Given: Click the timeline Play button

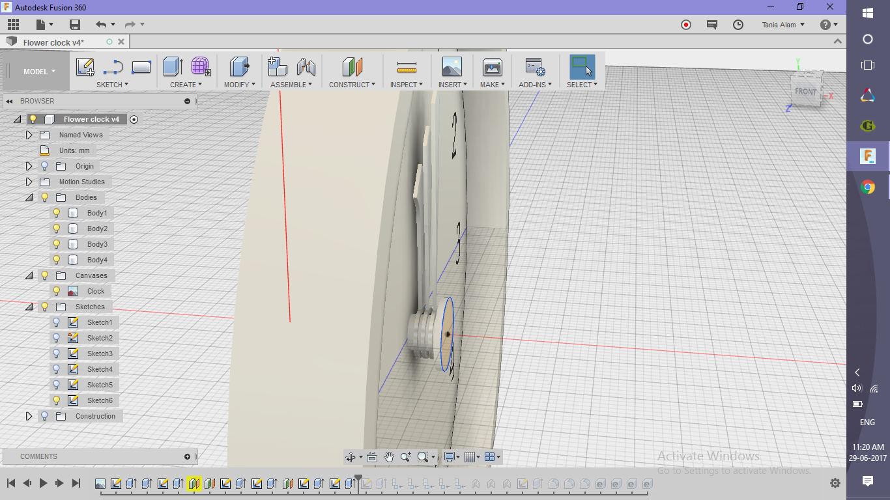Looking at the screenshot, I should [x=43, y=483].
